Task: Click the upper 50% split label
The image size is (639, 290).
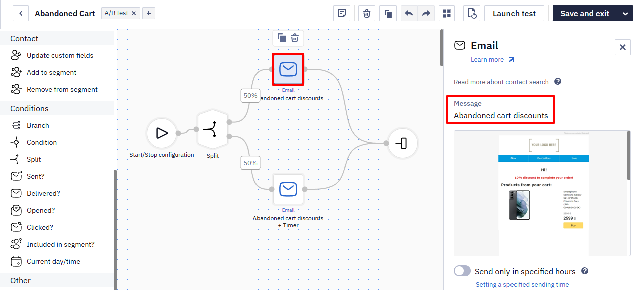Action: click(x=250, y=95)
